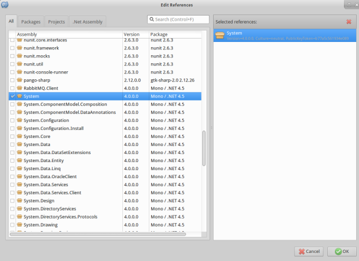Click the System.Drawing package icon
The image size is (359, 261).
20,225
